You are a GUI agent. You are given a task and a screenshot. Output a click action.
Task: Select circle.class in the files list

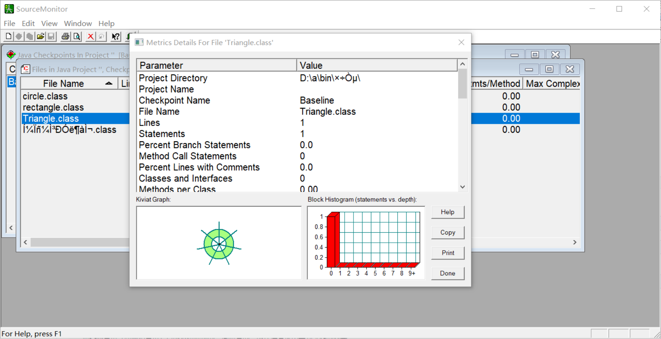[x=45, y=96]
